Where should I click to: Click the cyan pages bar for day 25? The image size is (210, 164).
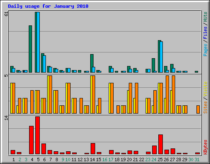(161, 57)
